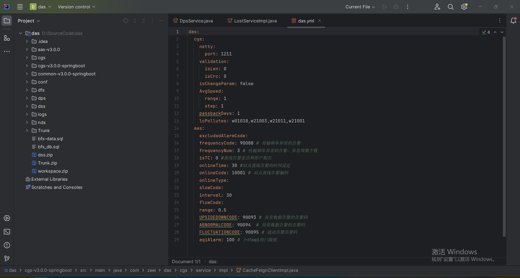Expand the cgs-v3.0.0-springboot folder
520x278 pixels.
pyautogui.click(x=27, y=66)
